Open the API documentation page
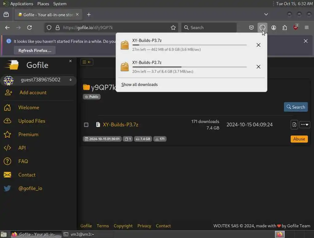The height and width of the screenshot is (238, 314). (x=22, y=148)
